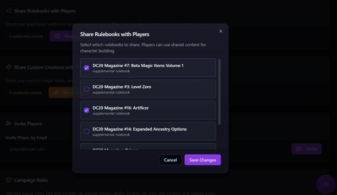This screenshot has width=337, height=195.
Task: Click the share icon beside Share Rulebooks heading
Action: pyautogui.click(x=9, y=11)
